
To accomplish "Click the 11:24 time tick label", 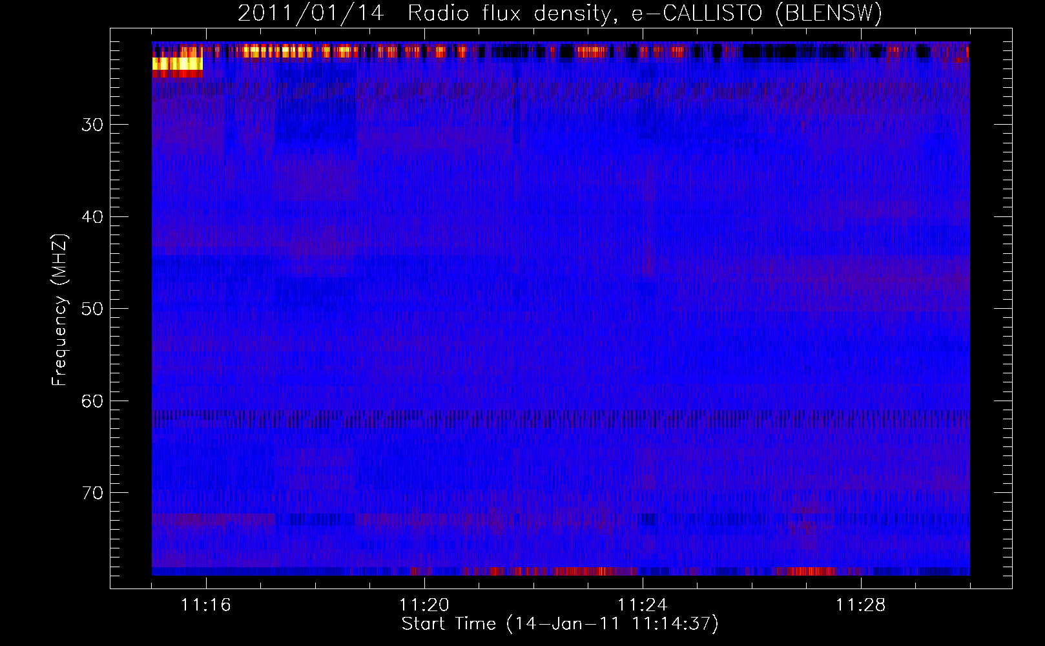I will 643,605.
